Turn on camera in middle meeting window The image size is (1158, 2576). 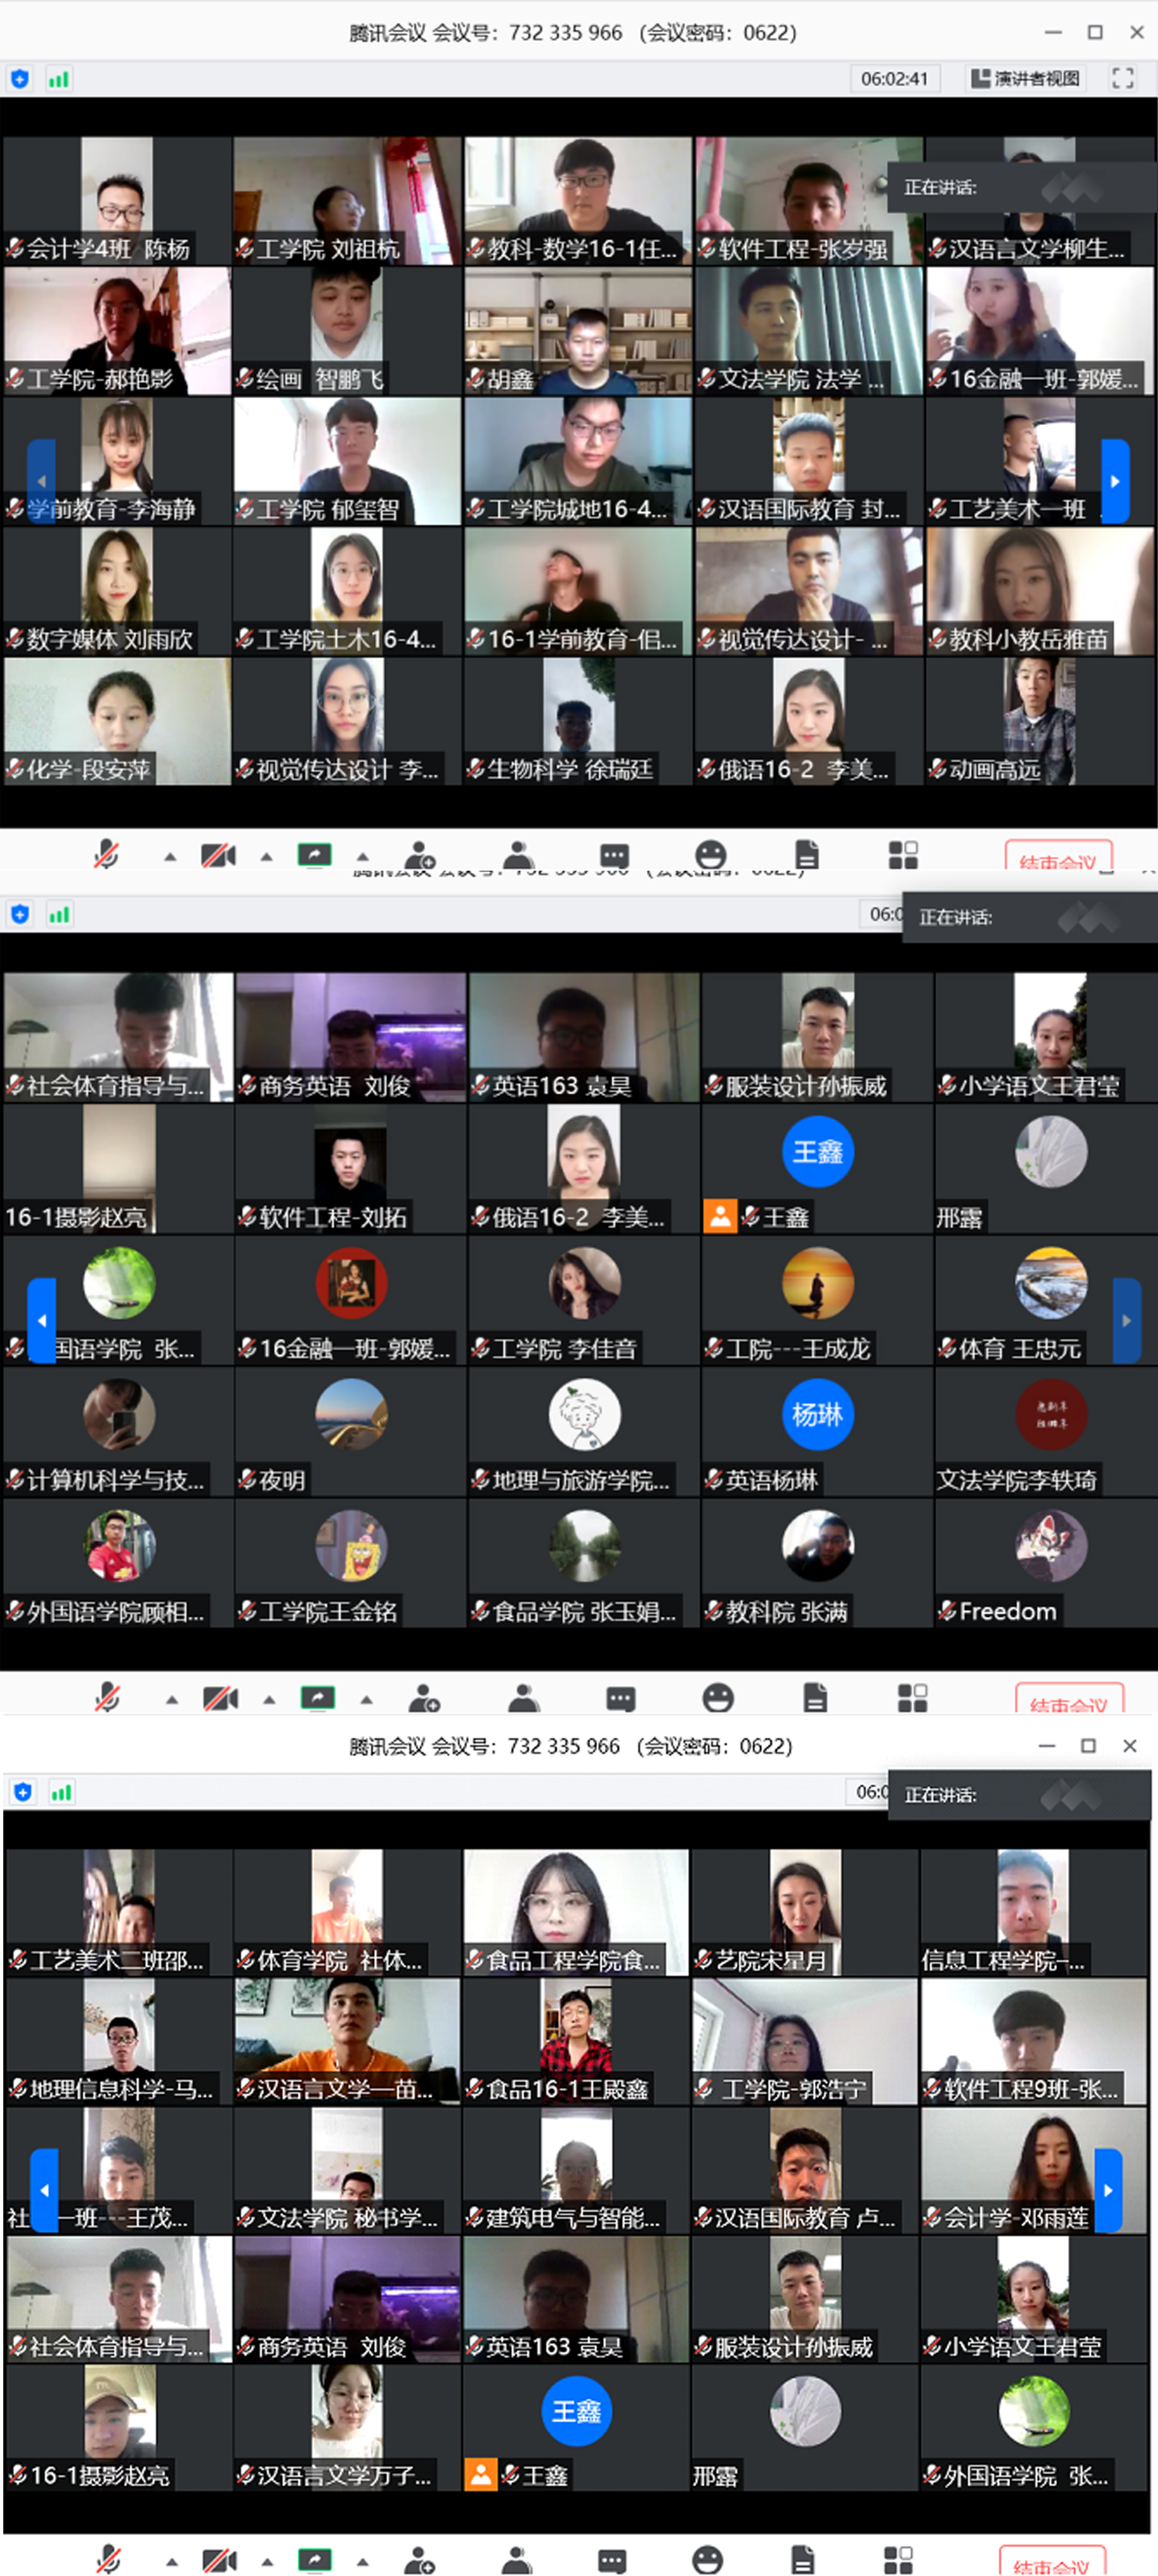coord(220,1698)
